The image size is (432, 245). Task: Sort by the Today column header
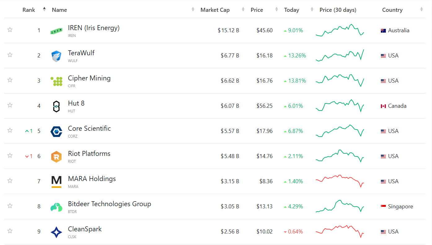(292, 10)
